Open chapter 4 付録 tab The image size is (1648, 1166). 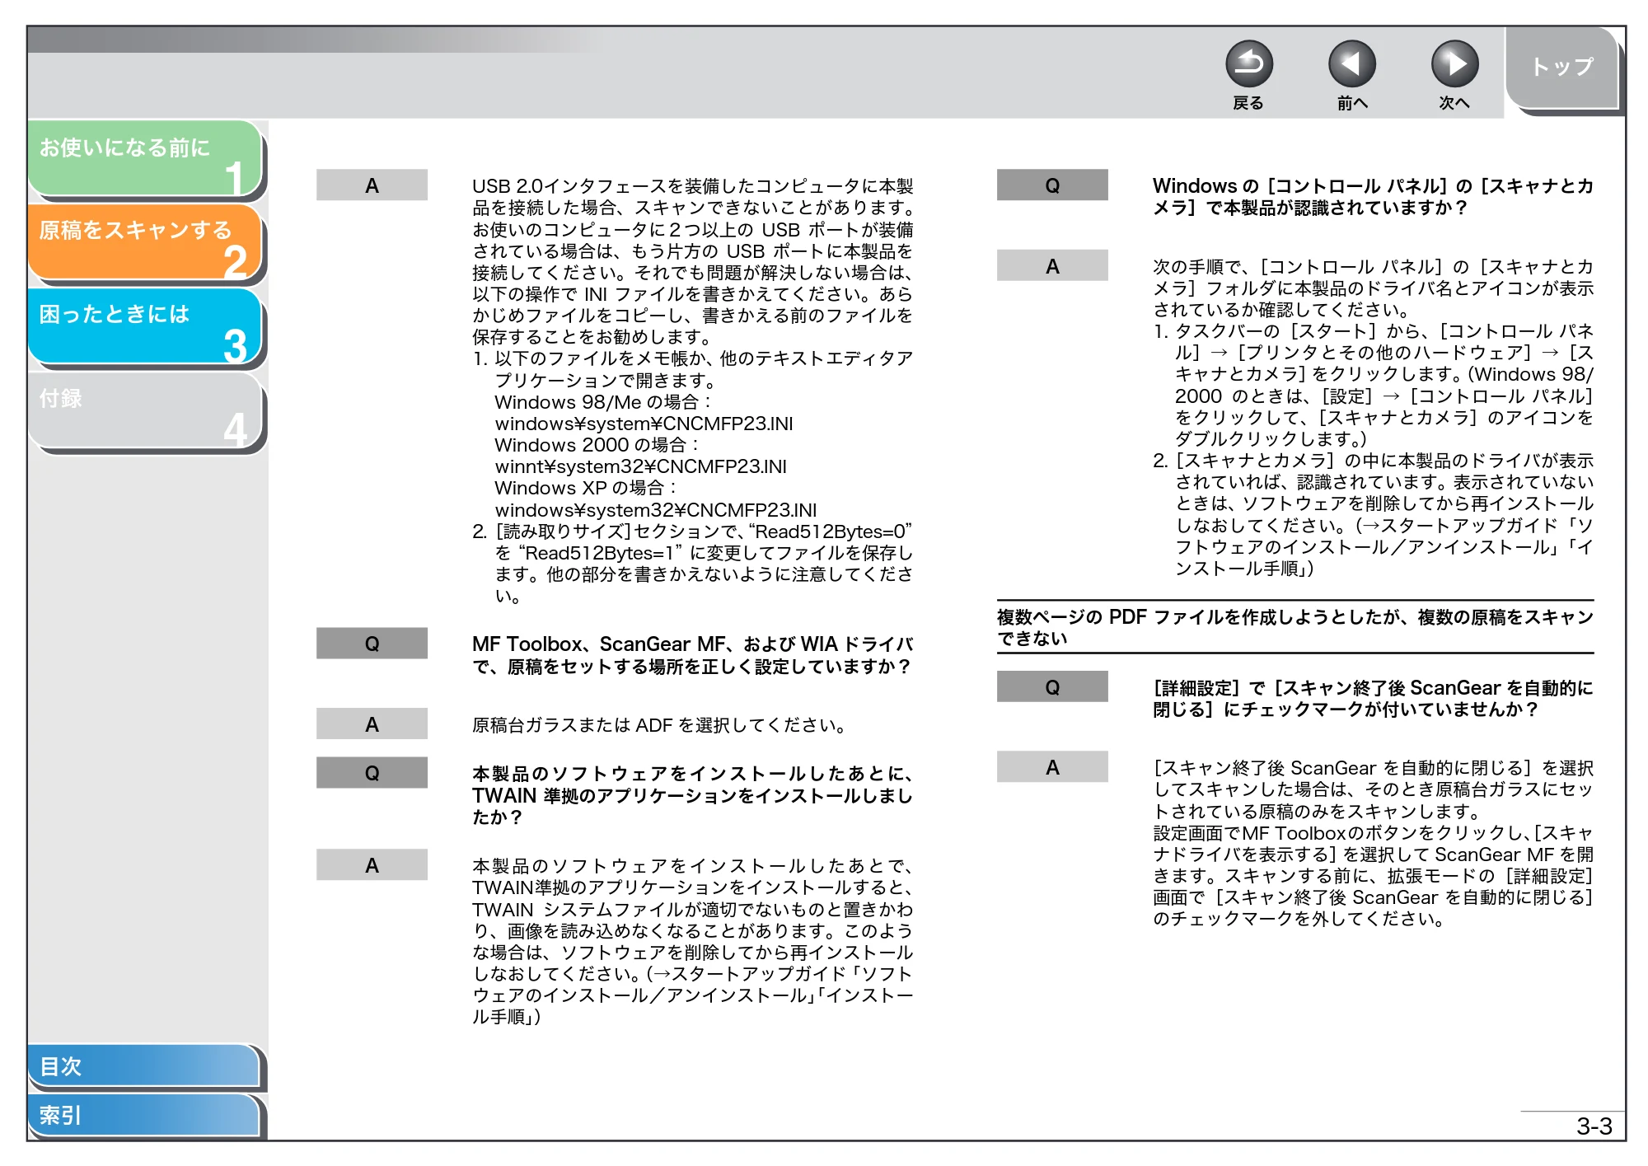point(145,410)
